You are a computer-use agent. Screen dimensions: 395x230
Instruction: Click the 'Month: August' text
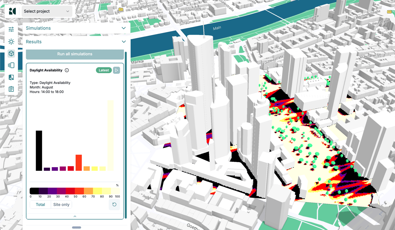41,87
